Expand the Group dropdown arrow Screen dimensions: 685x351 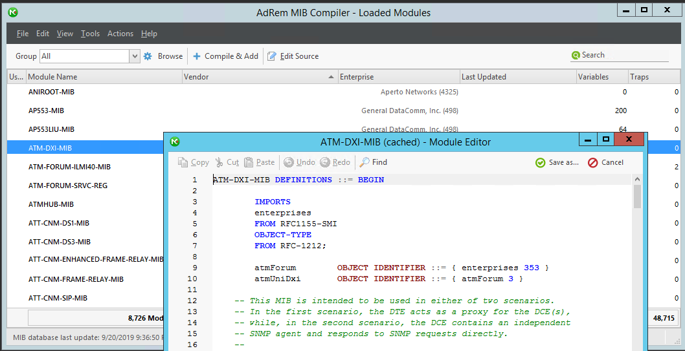pyautogui.click(x=134, y=56)
